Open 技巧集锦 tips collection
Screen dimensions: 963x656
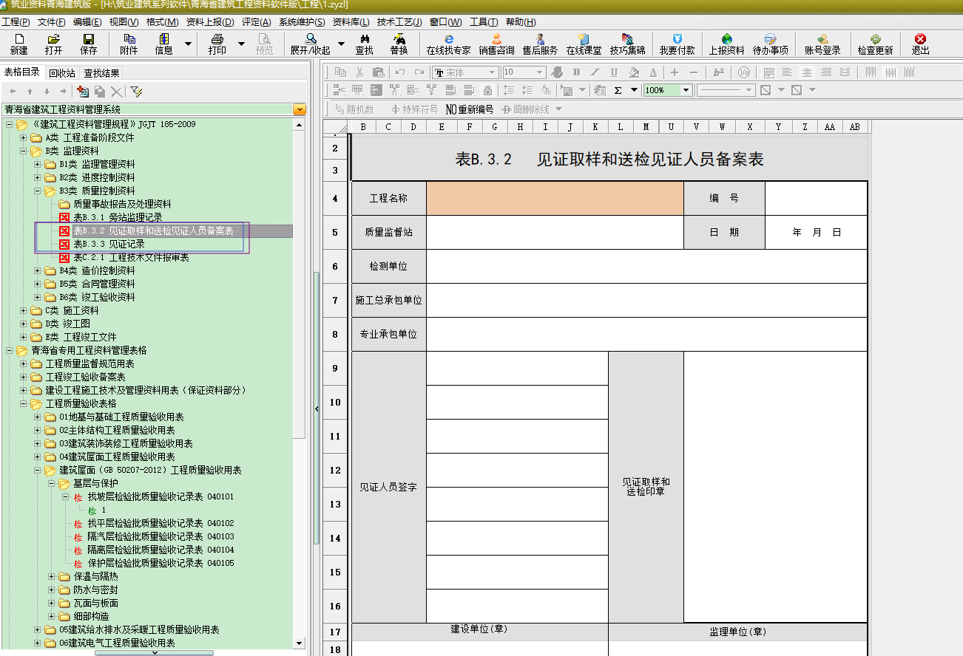click(627, 44)
